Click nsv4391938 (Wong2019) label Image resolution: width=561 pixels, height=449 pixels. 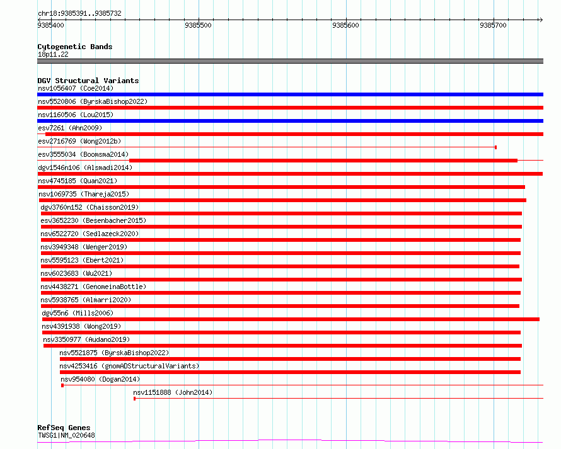point(81,326)
